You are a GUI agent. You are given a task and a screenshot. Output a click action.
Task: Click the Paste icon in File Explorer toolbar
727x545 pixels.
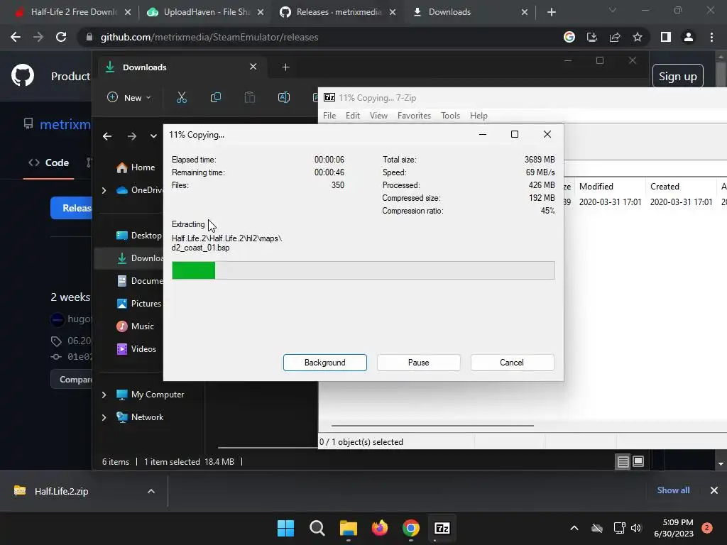click(249, 97)
